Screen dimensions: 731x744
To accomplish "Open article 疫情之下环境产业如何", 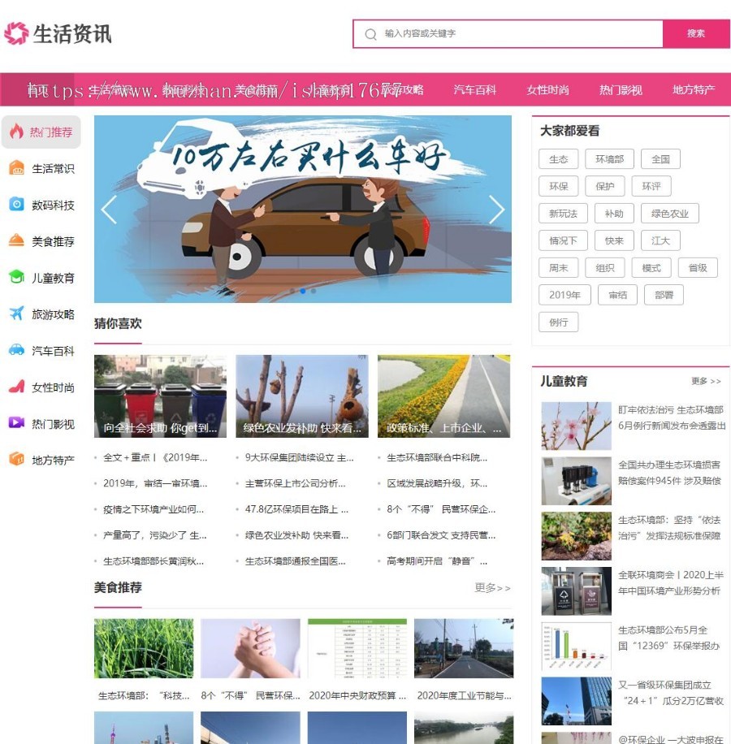I will tap(154, 509).
